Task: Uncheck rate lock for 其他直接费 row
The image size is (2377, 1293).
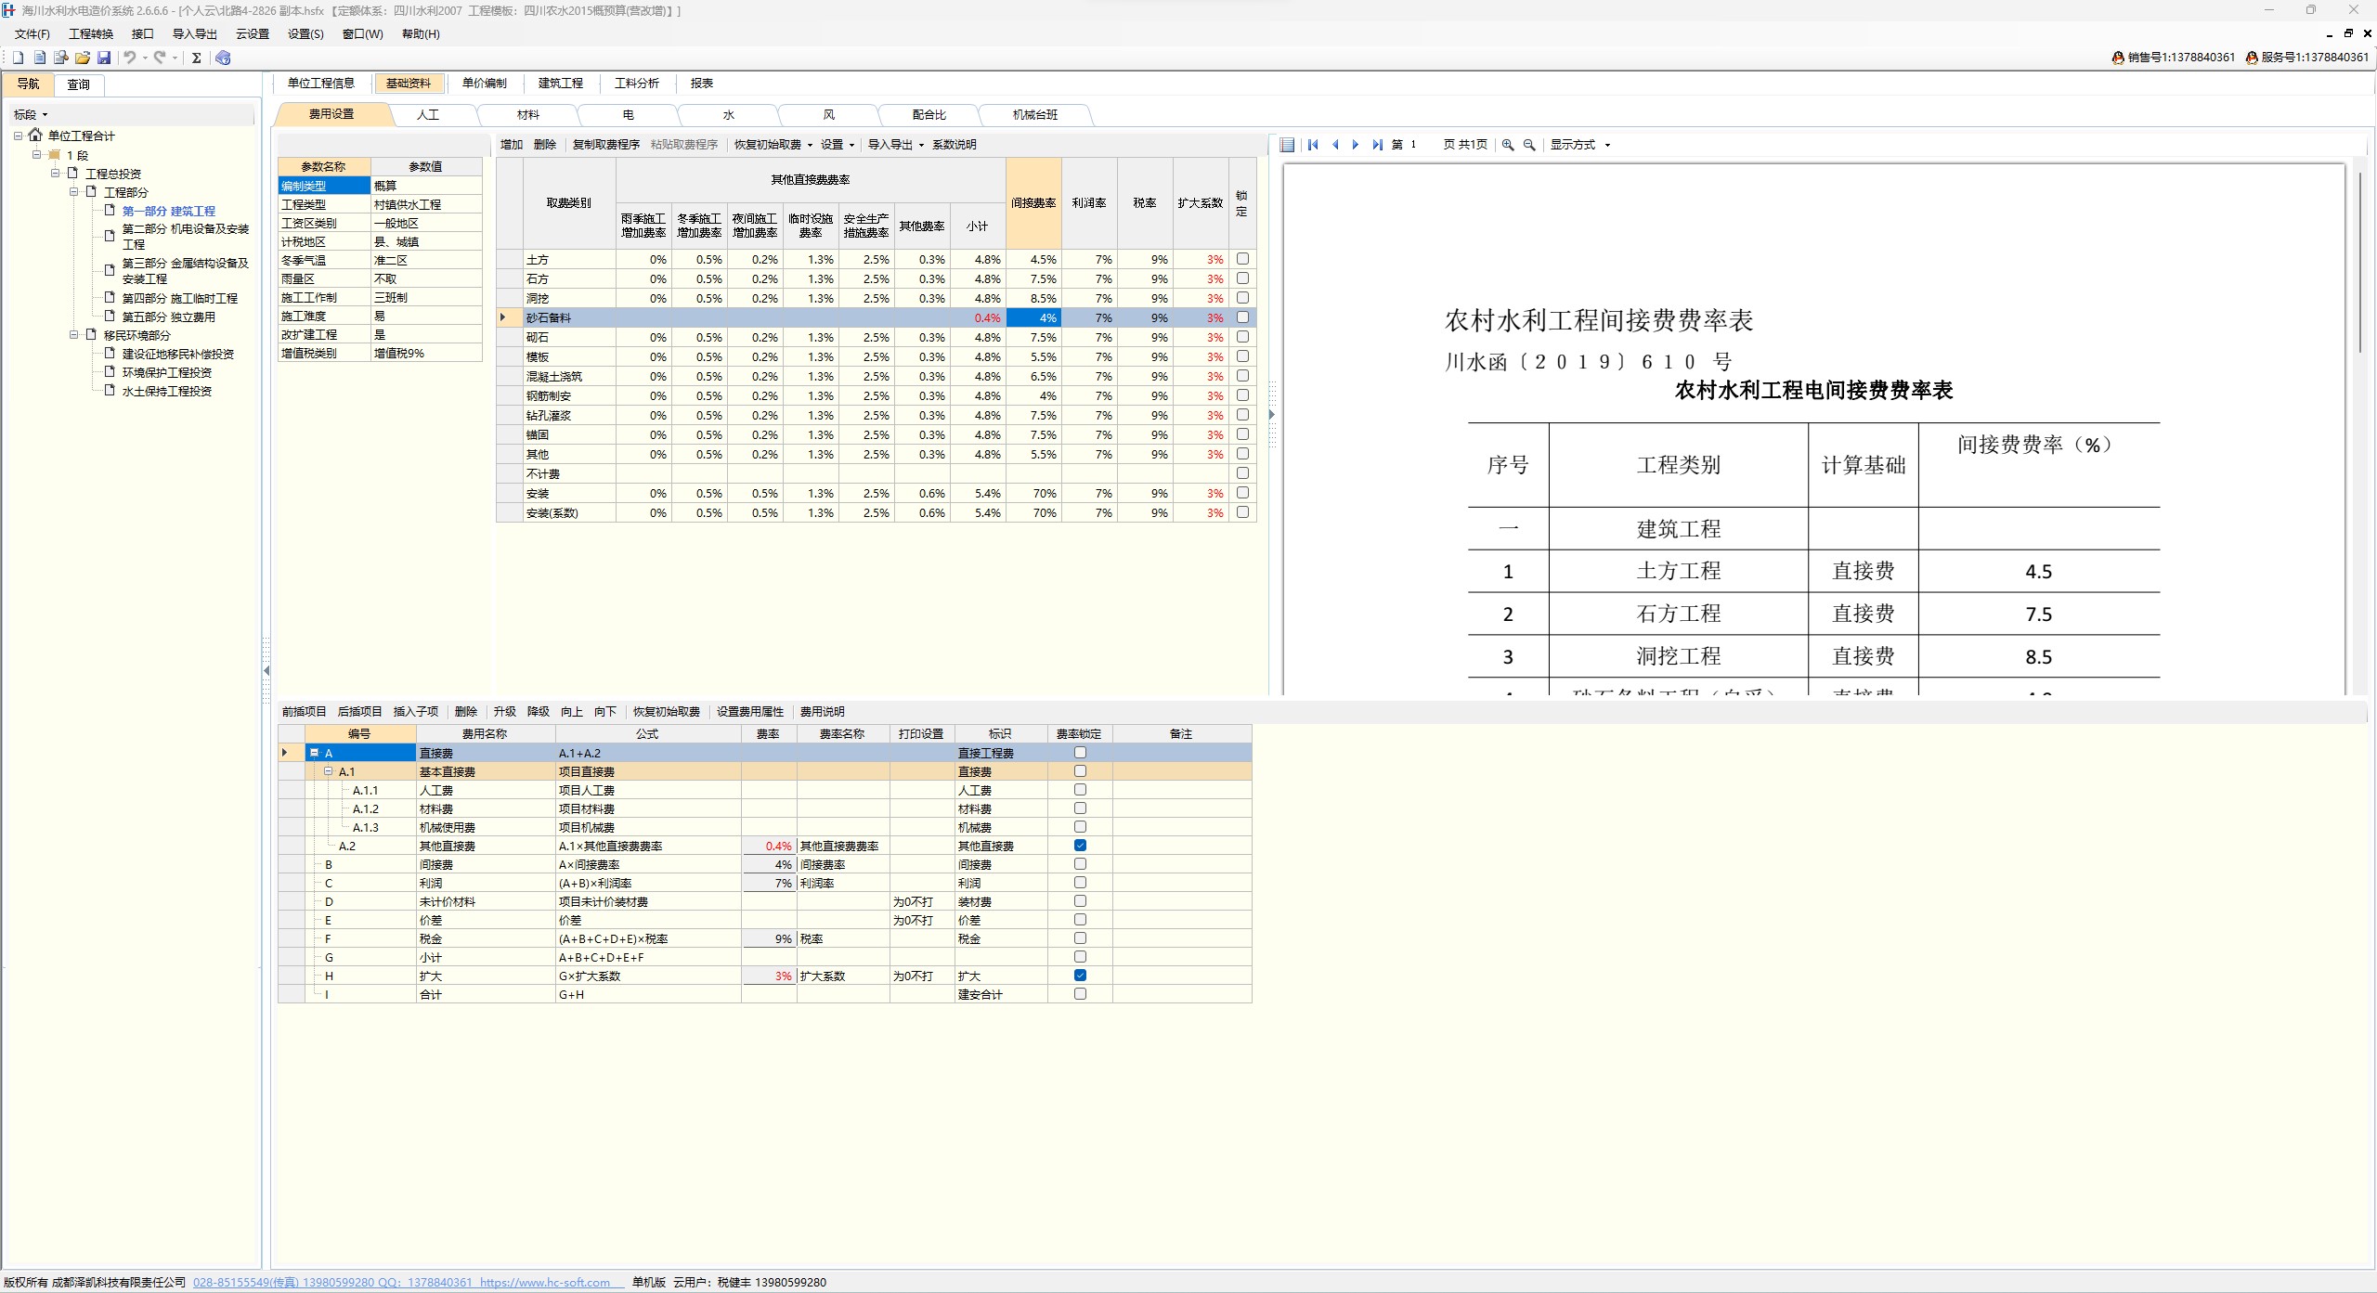Action: coord(1080,846)
